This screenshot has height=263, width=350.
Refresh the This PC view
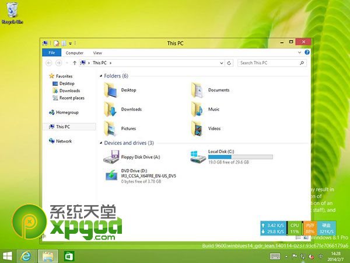229,63
